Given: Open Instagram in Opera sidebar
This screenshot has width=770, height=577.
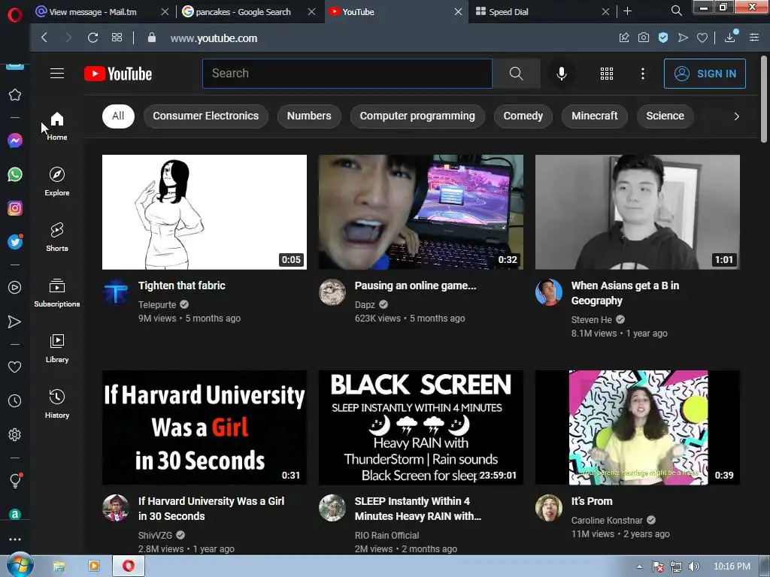Looking at the screenshot, I should tap(15, 208).
